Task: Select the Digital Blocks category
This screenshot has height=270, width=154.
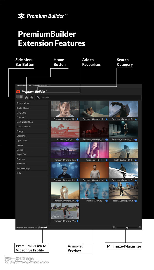Action: click(32, 108)
